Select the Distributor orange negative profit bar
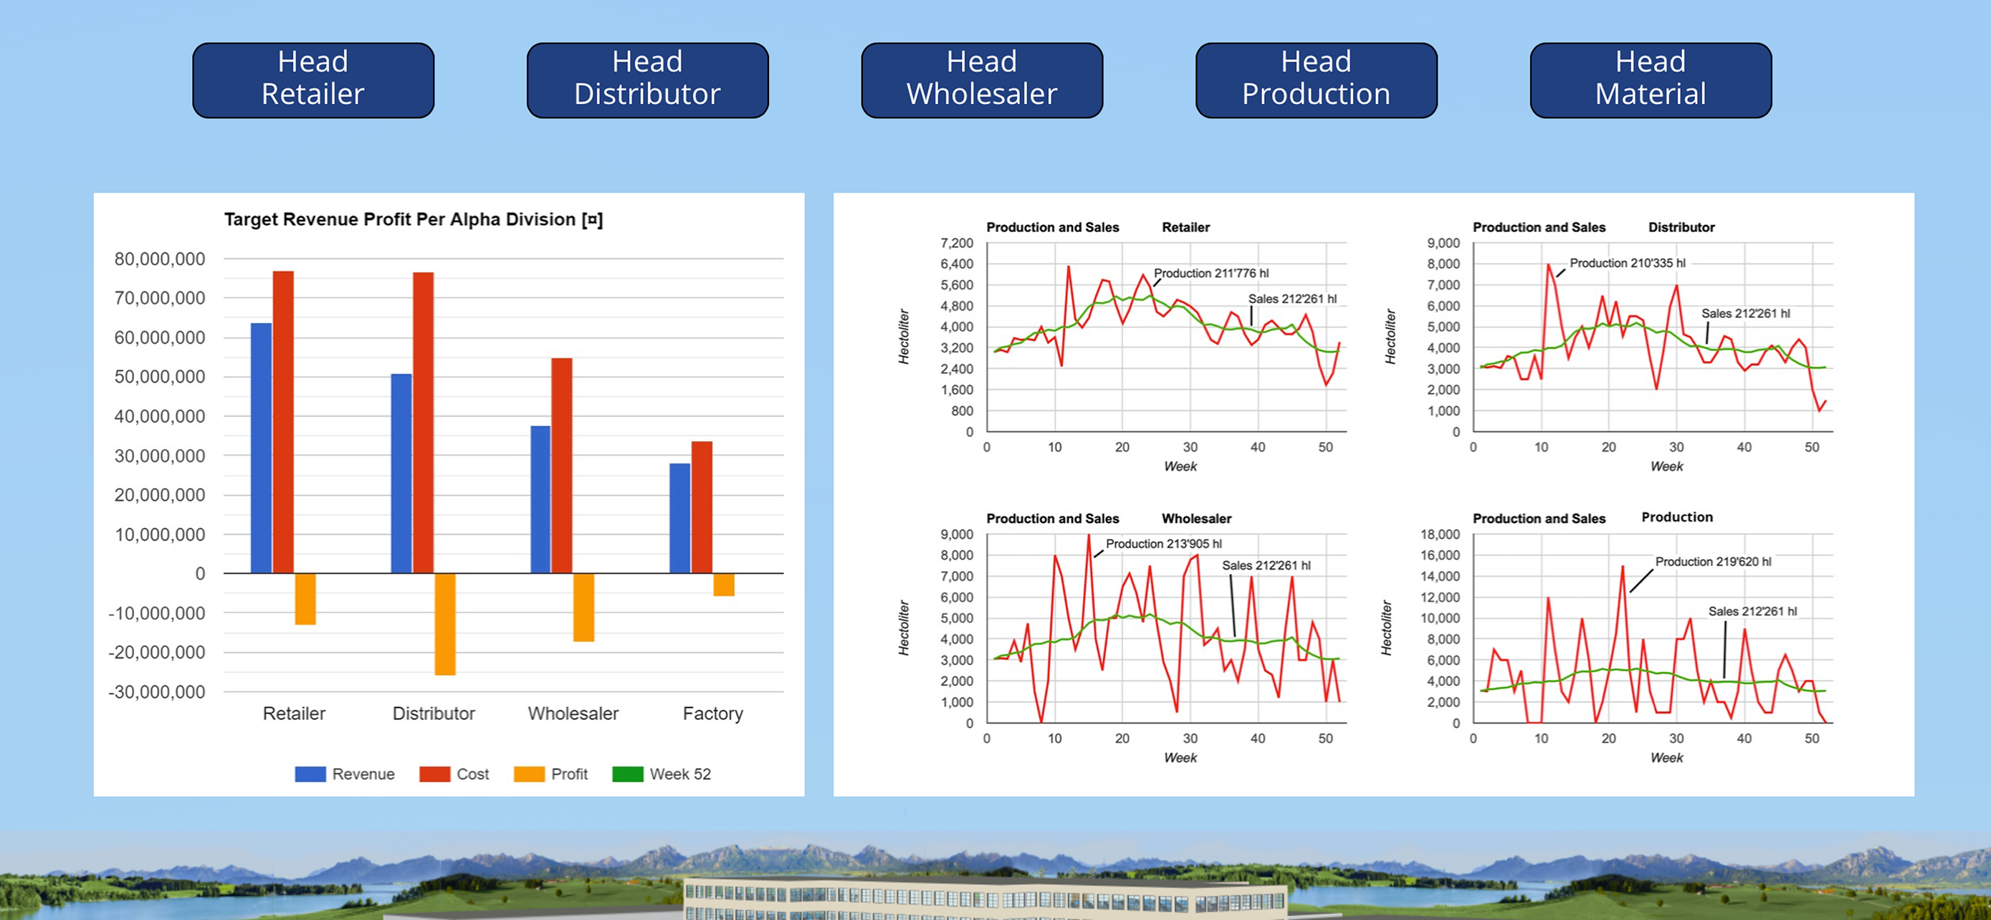This screenshot has height=920, width=1991. [445, 624]
